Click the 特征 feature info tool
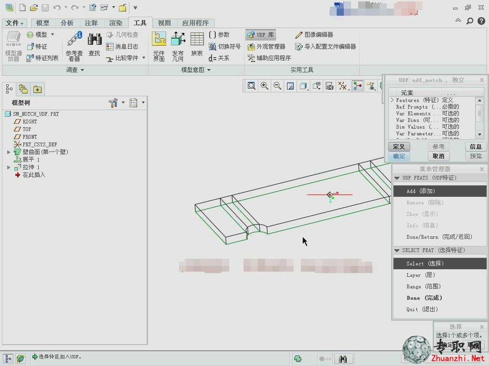Image resolution: width=489 pixels, height=366 pixels. click(x=37, y=47)
